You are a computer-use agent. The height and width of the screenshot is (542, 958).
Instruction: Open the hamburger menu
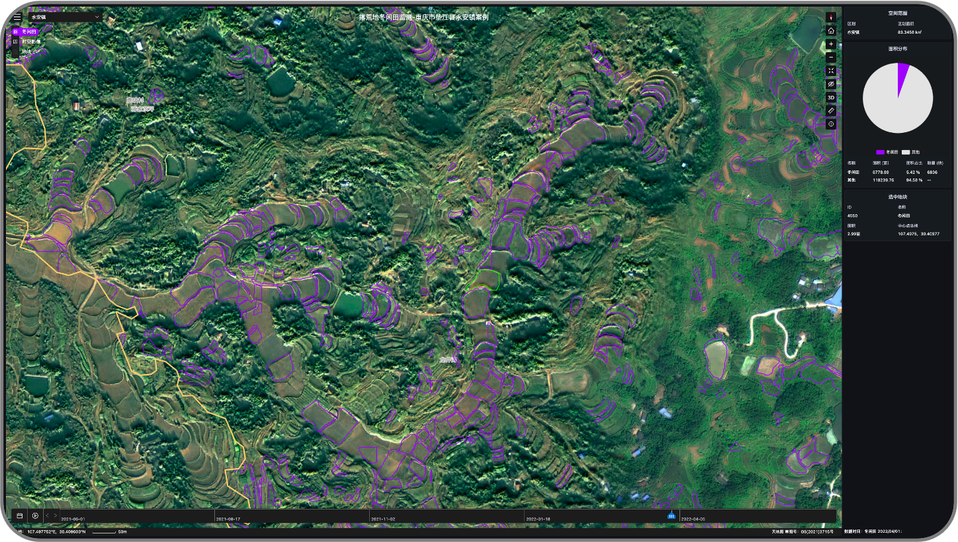[17, 17]
